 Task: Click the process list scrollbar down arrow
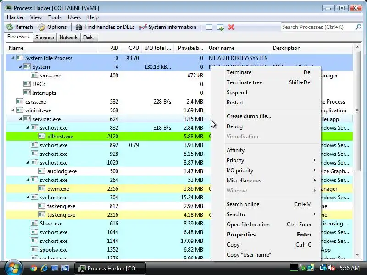(x=357, y=254)
